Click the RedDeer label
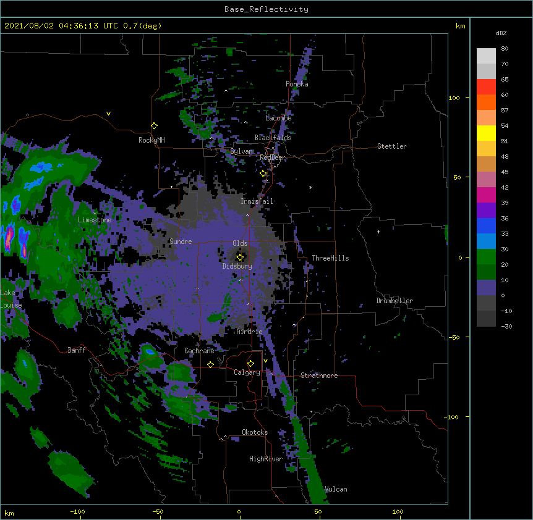The width and height of the screenshot is (533, 520). (273, 157)
